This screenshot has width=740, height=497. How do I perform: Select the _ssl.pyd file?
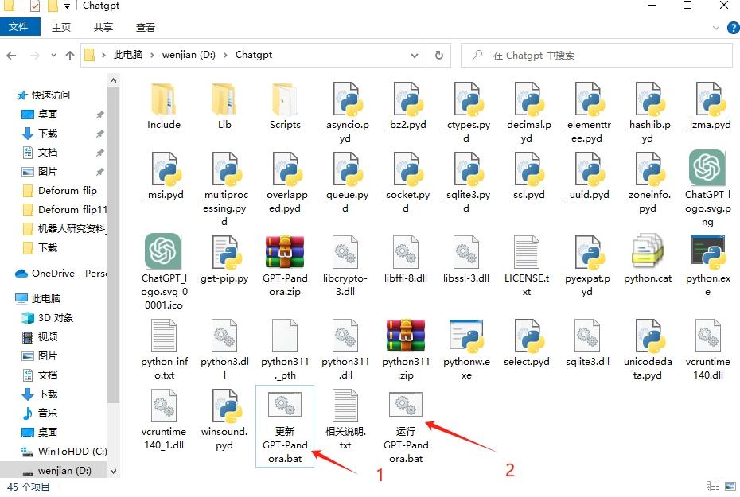point(527,177)
